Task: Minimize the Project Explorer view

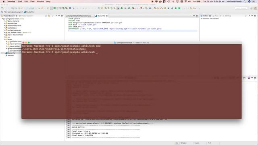Action: [x=59, y=16]
